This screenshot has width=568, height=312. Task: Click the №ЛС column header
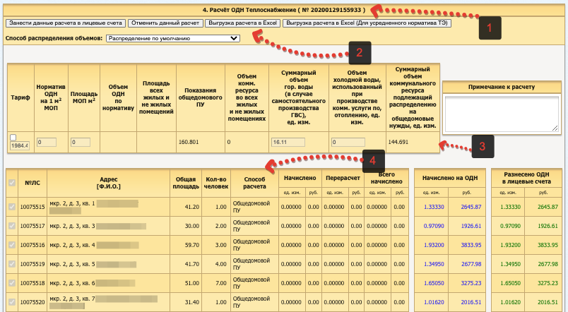tap(32, 183)
